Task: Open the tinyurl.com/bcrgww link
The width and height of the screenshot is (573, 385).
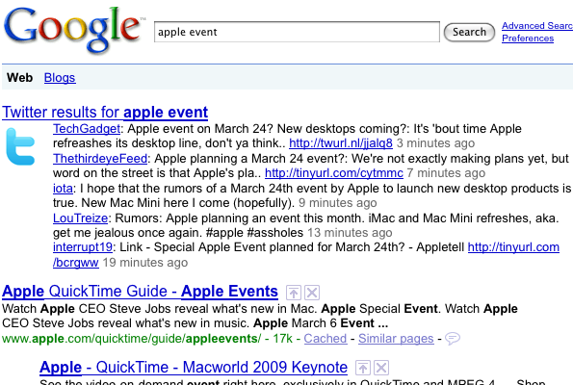Action: [513, 247]
